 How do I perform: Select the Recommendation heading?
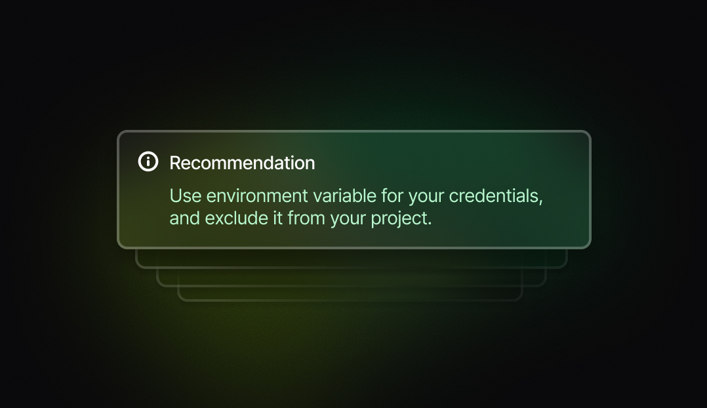click(x=242, y=163)
